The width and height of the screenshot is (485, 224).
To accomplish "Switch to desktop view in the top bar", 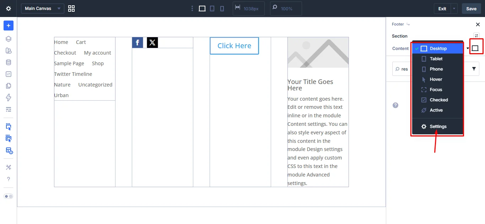I will [x=202, y=9].
